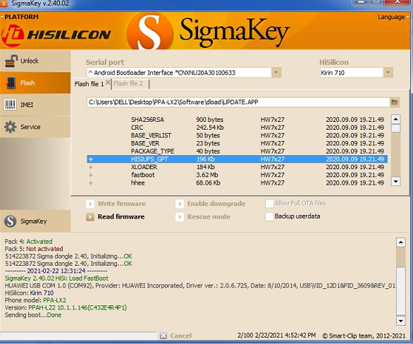Click the file list scroll up arrow
The image size is (413, 344).
[395, 119]
